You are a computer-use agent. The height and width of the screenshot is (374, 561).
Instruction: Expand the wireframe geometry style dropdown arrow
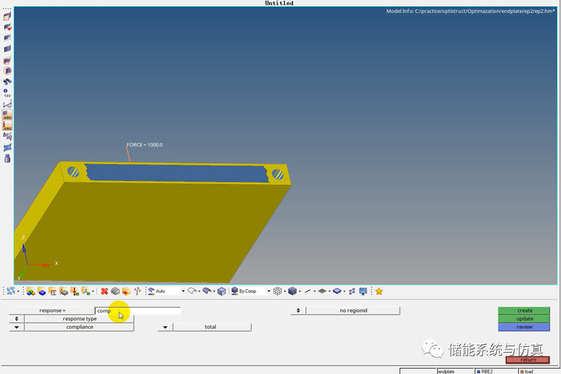(199, 292)
